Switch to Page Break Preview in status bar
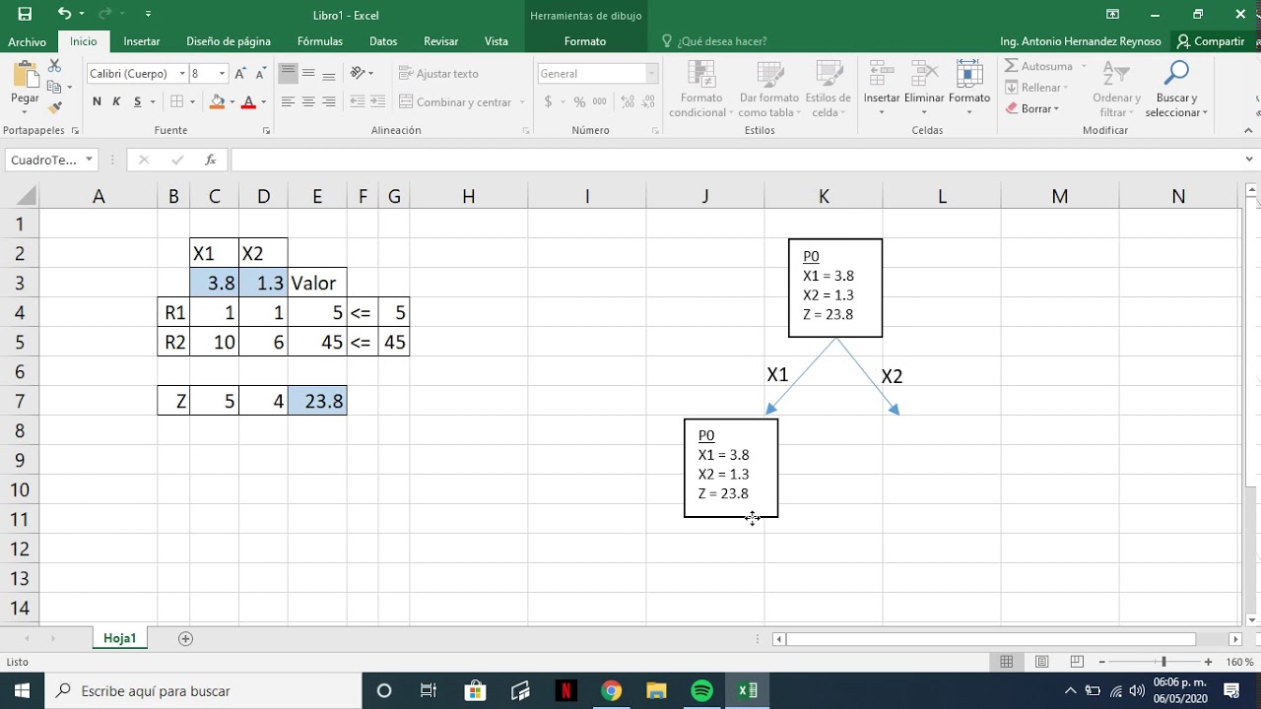This screenshot has height=709, width=1261. click(x=1077, y=662)
